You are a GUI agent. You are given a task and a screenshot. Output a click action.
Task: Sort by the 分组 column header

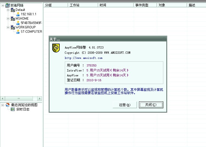coord(56,5)
